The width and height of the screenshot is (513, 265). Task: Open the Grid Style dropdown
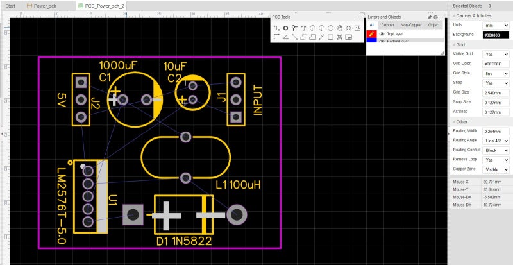pyautogui.click(x=496, y=74)
